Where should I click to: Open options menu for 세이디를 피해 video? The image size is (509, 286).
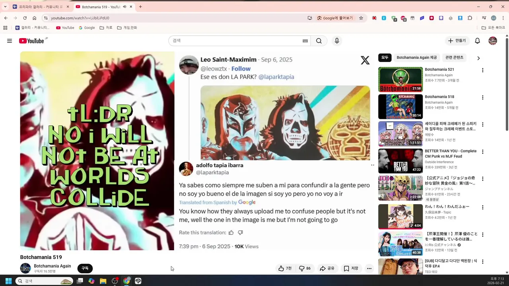483,124
